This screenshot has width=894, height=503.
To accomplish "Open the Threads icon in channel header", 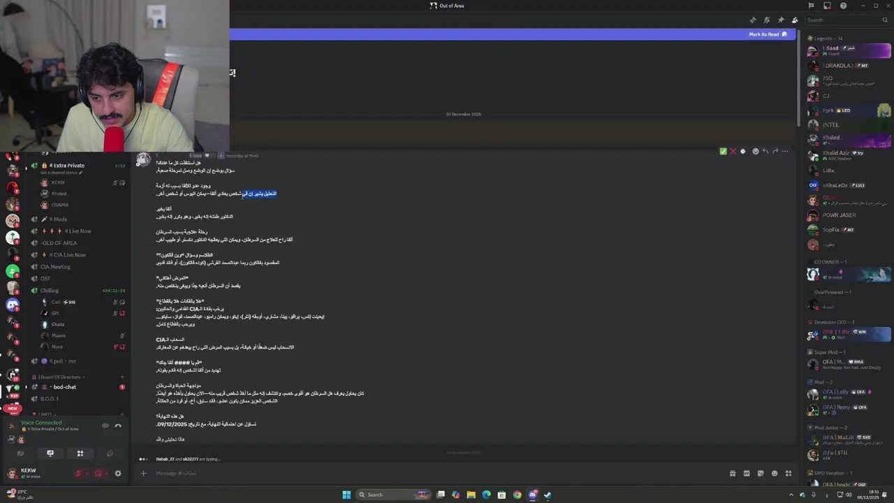I will 752,20.
